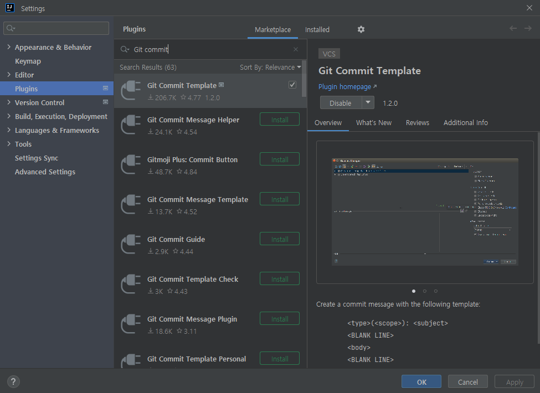
Task: Click the plugin search field with Git commit
Action: pyautogui.click(x=210, y=50)
